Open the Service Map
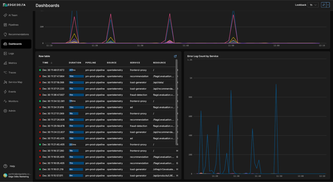333x182 pixels. [x=15, y=82]
